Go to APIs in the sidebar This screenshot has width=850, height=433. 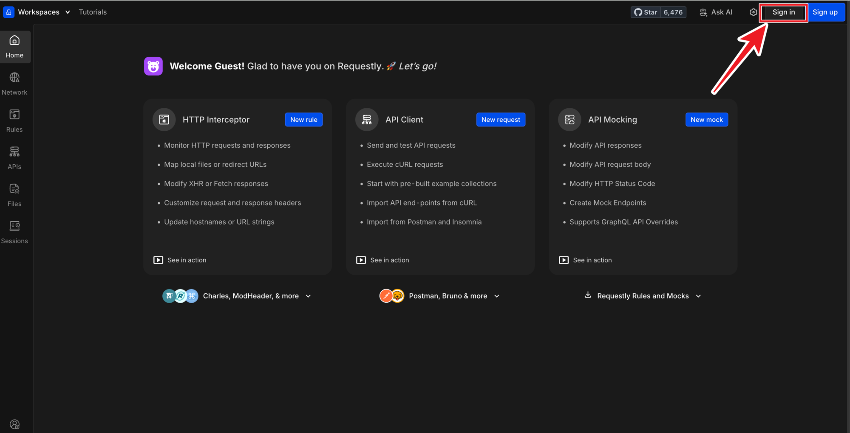tap(14, 157)
